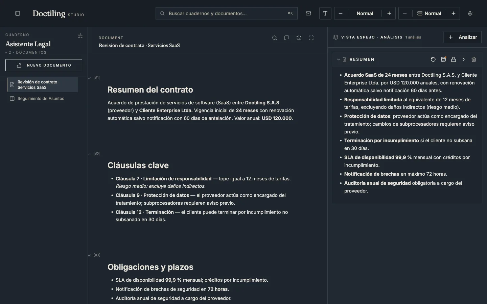
Task: Click the Resumen del contrato heading
Action: click(x=150, y=90)
